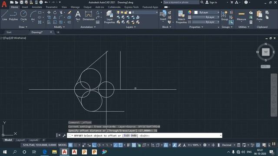Click the layer color white swatch
This screenshot has height=156, width=278.
pos(130,13)
